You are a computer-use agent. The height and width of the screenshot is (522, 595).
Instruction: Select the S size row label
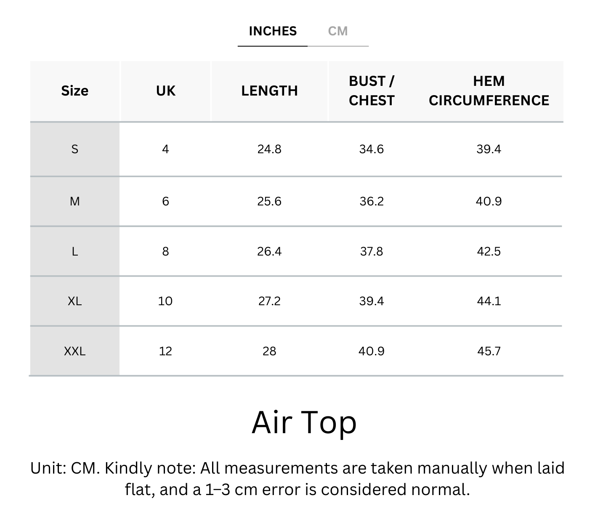tap(75, 149)
